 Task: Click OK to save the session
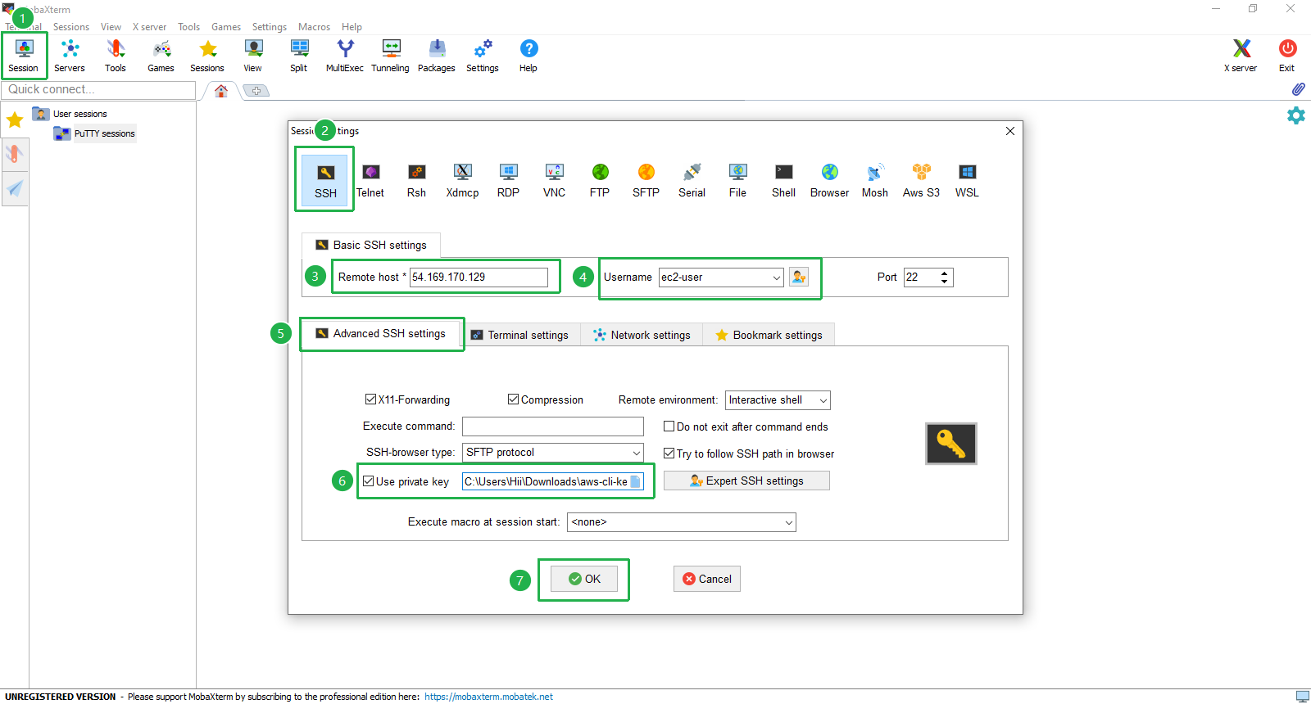[584, 579]
